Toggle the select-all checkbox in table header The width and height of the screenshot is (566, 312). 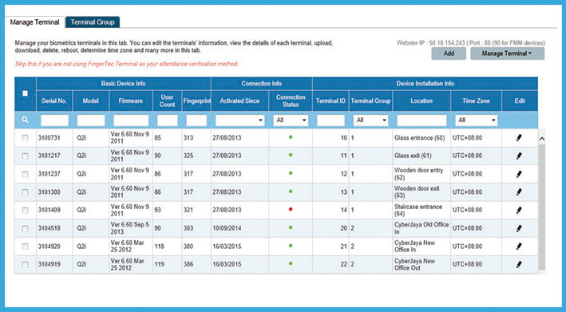(25, 93)
